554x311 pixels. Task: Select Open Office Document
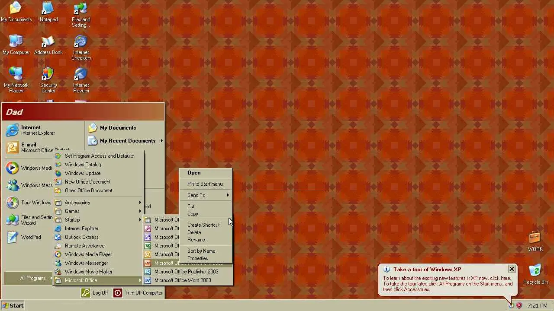[98, 190]
